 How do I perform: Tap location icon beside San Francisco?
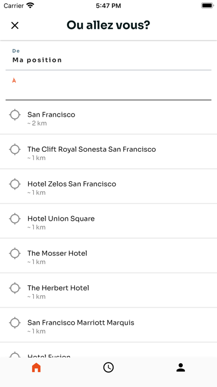(15, 115)
